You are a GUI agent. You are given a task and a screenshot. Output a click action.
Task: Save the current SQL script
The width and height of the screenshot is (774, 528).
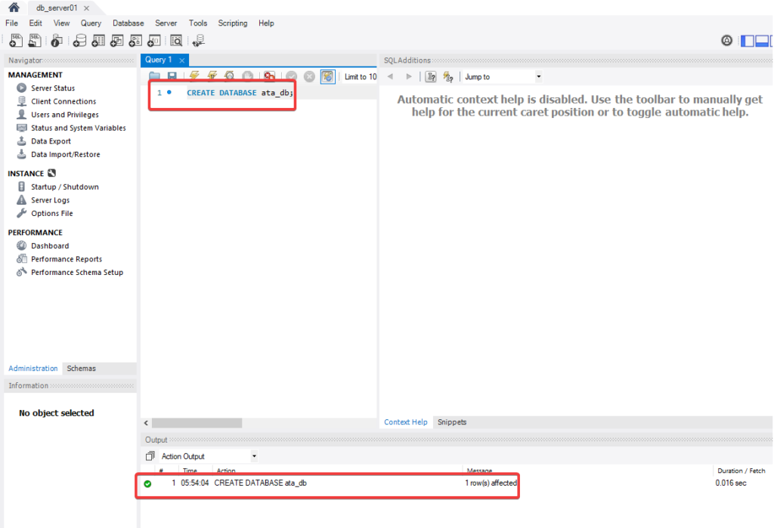coord(172,76)
